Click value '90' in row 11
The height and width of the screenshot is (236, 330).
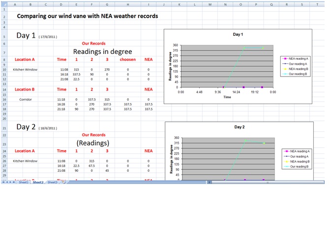(92, 74)
